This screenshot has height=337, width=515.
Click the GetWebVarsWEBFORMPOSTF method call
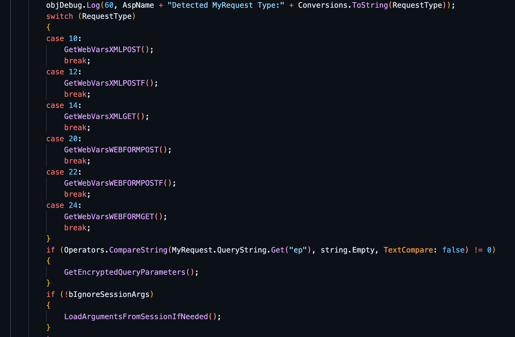point(114,183)
